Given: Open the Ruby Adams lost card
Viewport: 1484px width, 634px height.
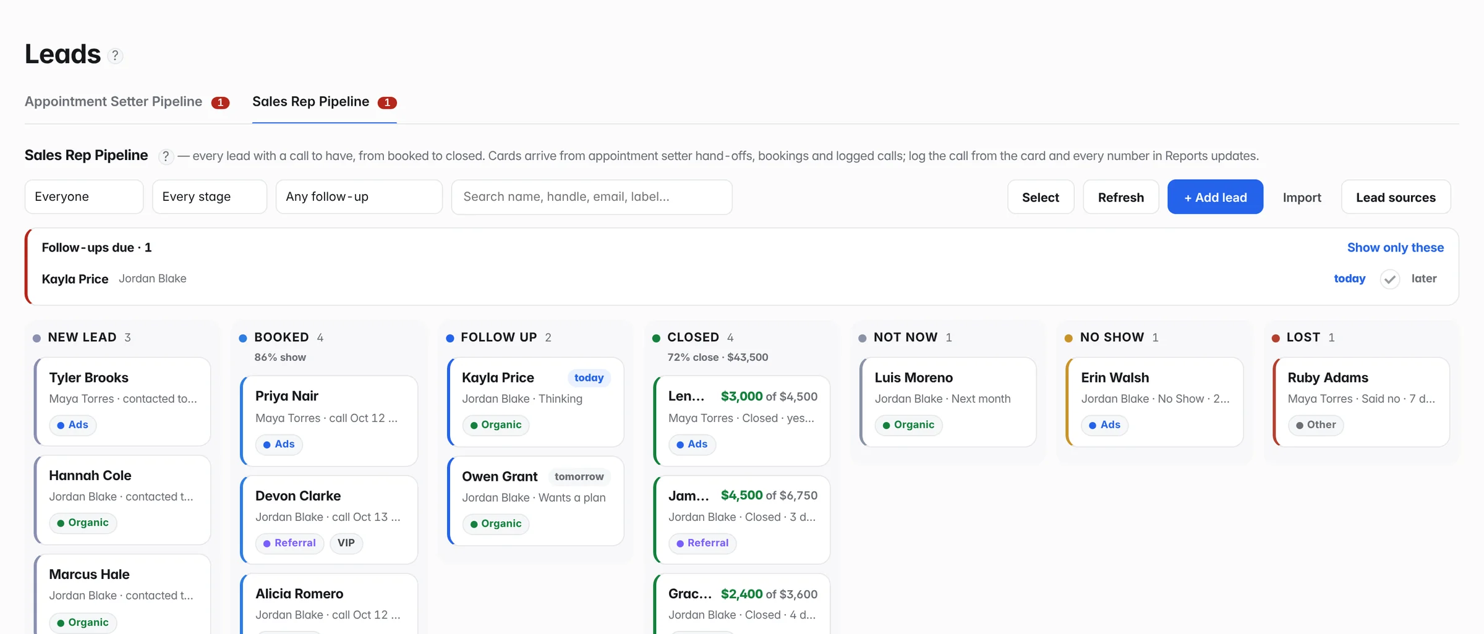Looking at the screenshot, I should 1361,402.
